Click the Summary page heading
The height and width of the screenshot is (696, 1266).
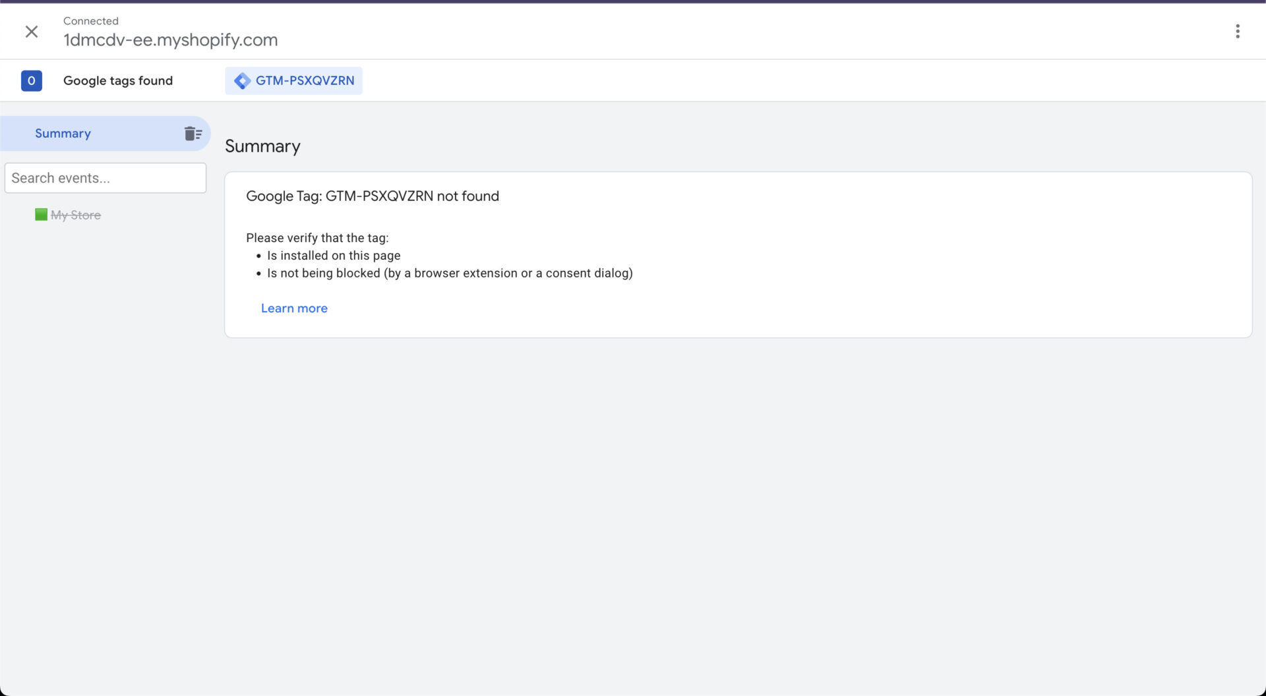pyautogui.click(x=262, y=146)
